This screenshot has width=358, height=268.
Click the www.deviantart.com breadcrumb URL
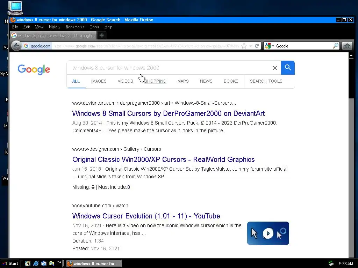pyautogui.click(x=154, y=103)
